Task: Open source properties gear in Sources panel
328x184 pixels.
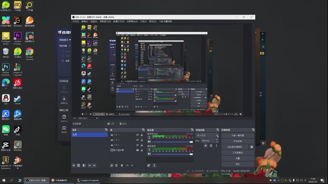Action: (122, 166)
